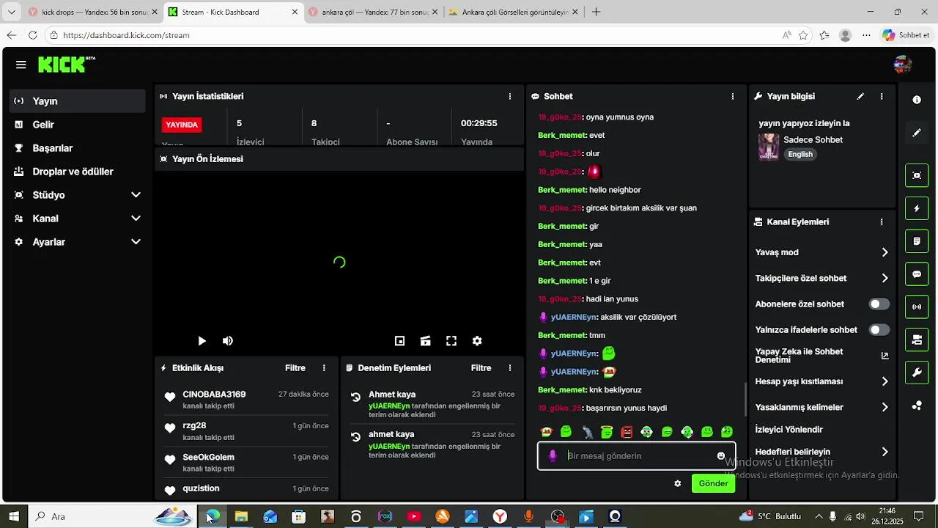Mute the stream preview volume
The height and width of the screenshot is (528, 938).
pos(228,341)
